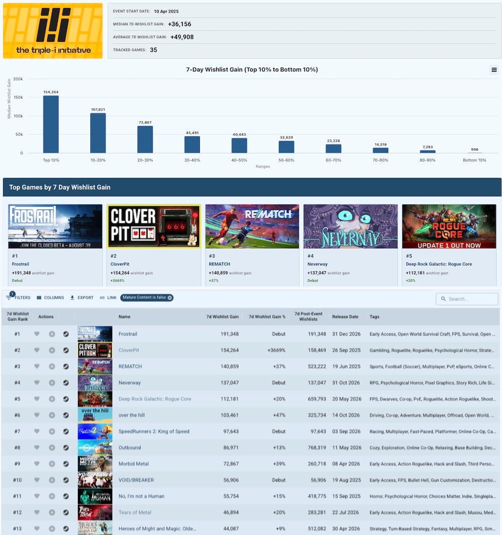Image resolution: width=502 pixels, height=535 pixels.
Task: Click plus icon in Neverway row
Action: coord(52,382)
